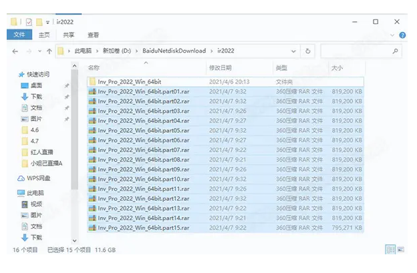Go up one folder level arrow
The height and width of the screenshot is (273, 417).
click(x=49, y=51)
